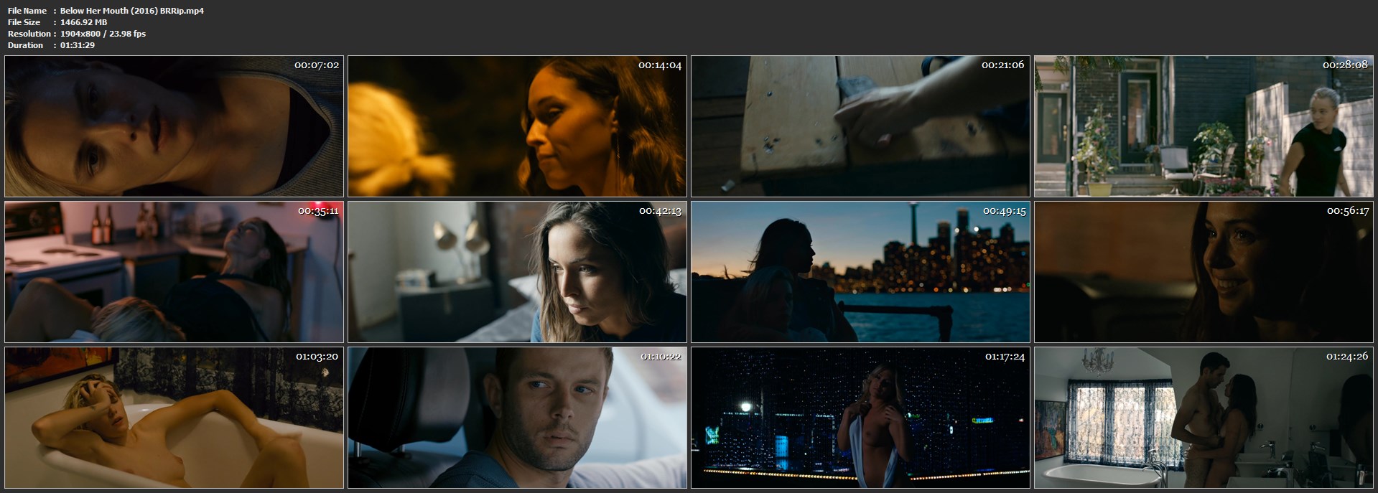
Task: Click the file size value '1466.92 MB'
Action: coord(84,22)
